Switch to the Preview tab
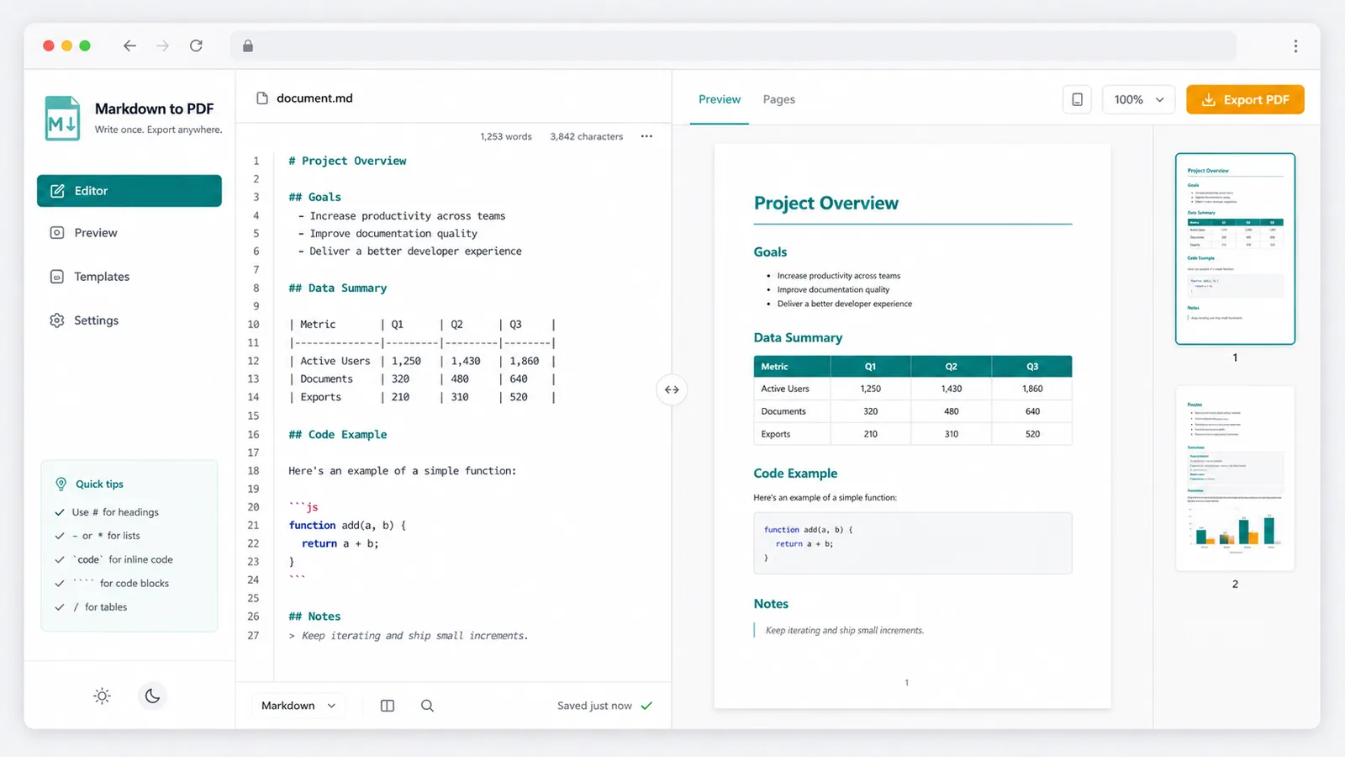The image size is (1345, 757). [x=720, y=99]
